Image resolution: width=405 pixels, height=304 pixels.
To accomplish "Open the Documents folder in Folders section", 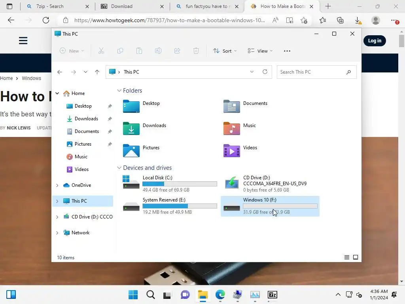I will tap(245, 106).
